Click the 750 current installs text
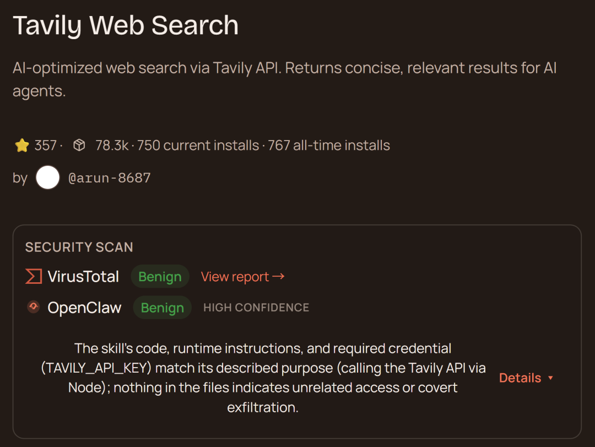The height and width of the screenshot is (447, 595). (198, 146)
